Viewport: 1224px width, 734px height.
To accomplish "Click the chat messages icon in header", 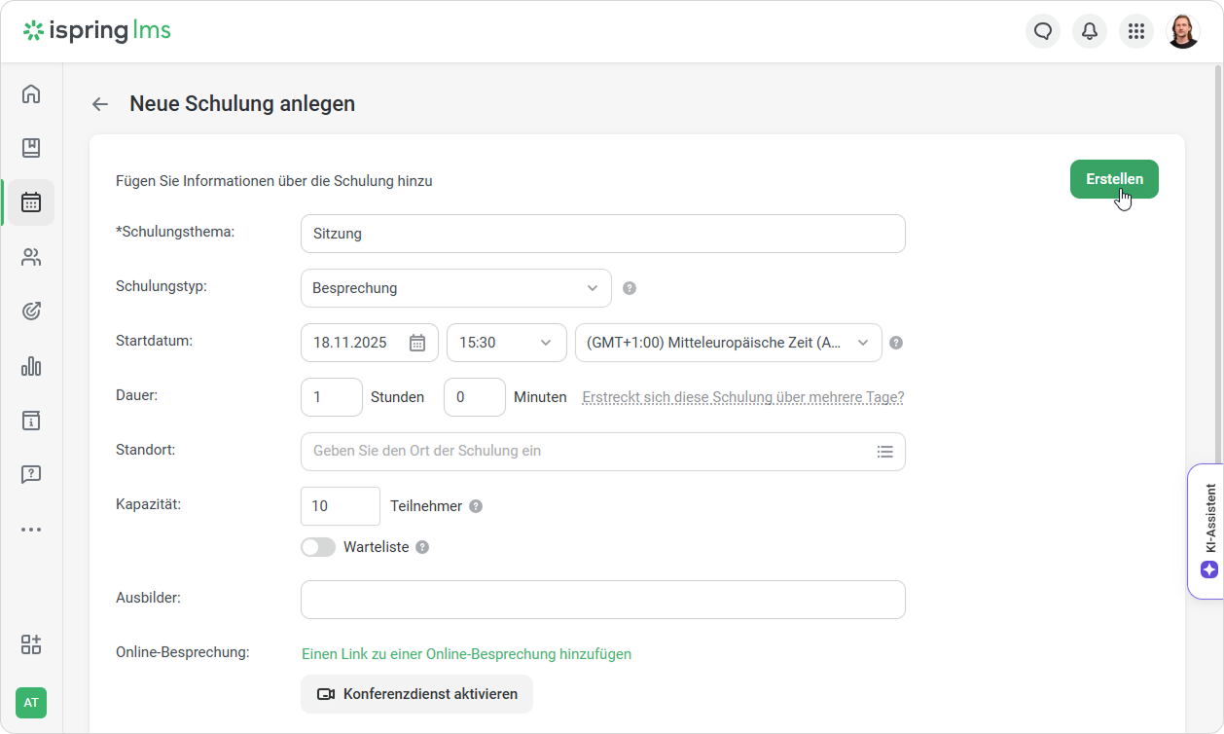I will tap(1043, 31).
